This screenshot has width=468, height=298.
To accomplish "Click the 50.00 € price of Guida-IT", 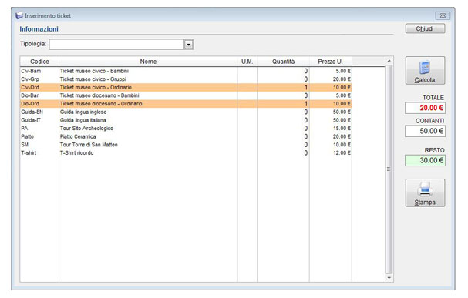I will click(331, 120).
